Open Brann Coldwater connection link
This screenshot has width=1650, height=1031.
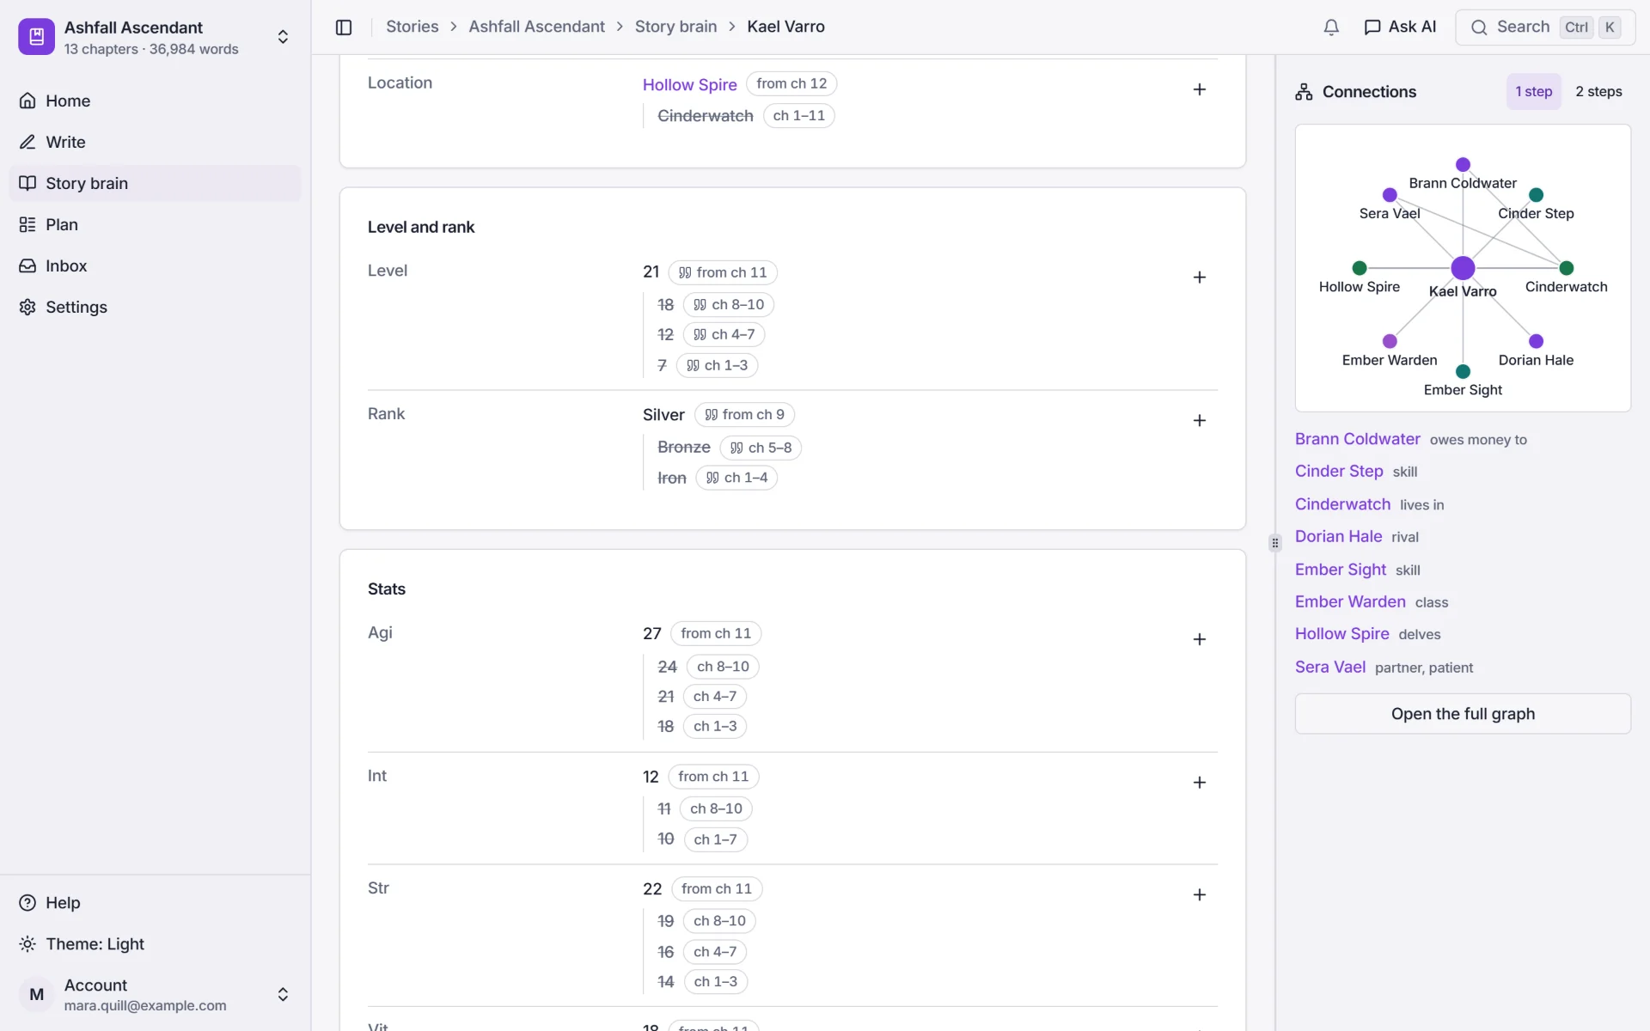1358,439
